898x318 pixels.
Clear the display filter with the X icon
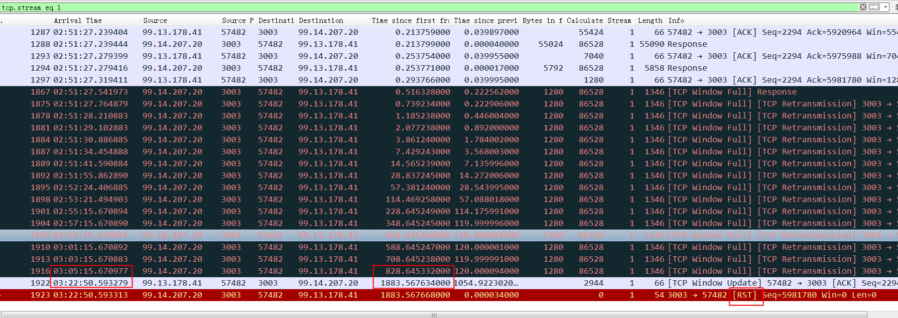pos(863,7)
